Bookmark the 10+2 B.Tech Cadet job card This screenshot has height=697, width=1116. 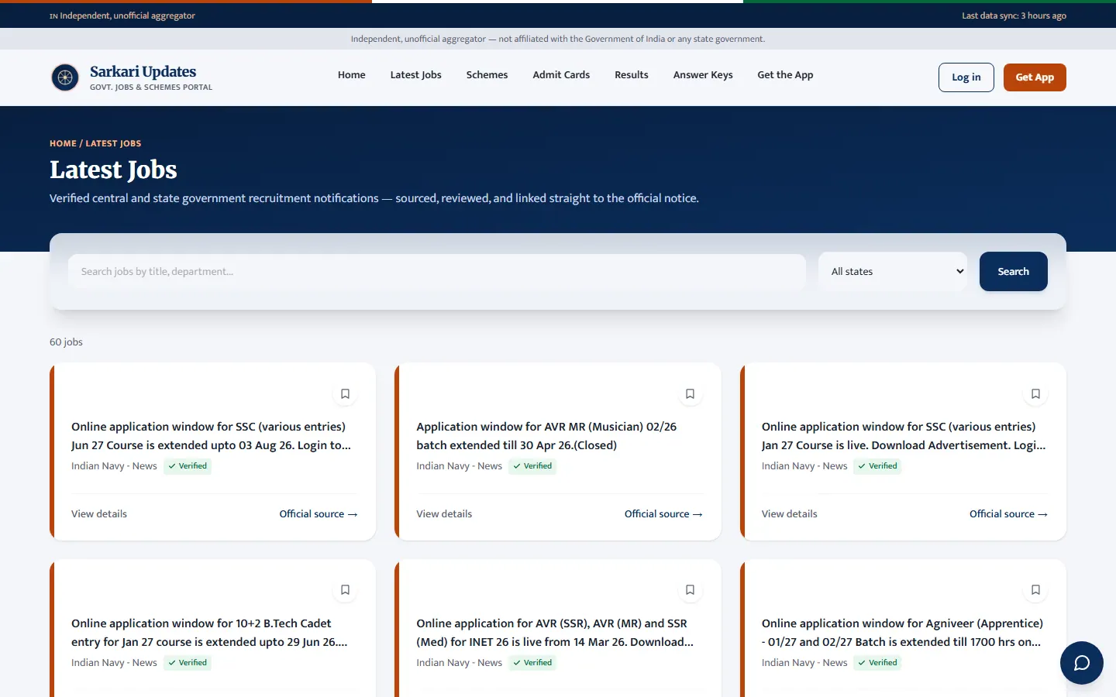coord(345,590)
